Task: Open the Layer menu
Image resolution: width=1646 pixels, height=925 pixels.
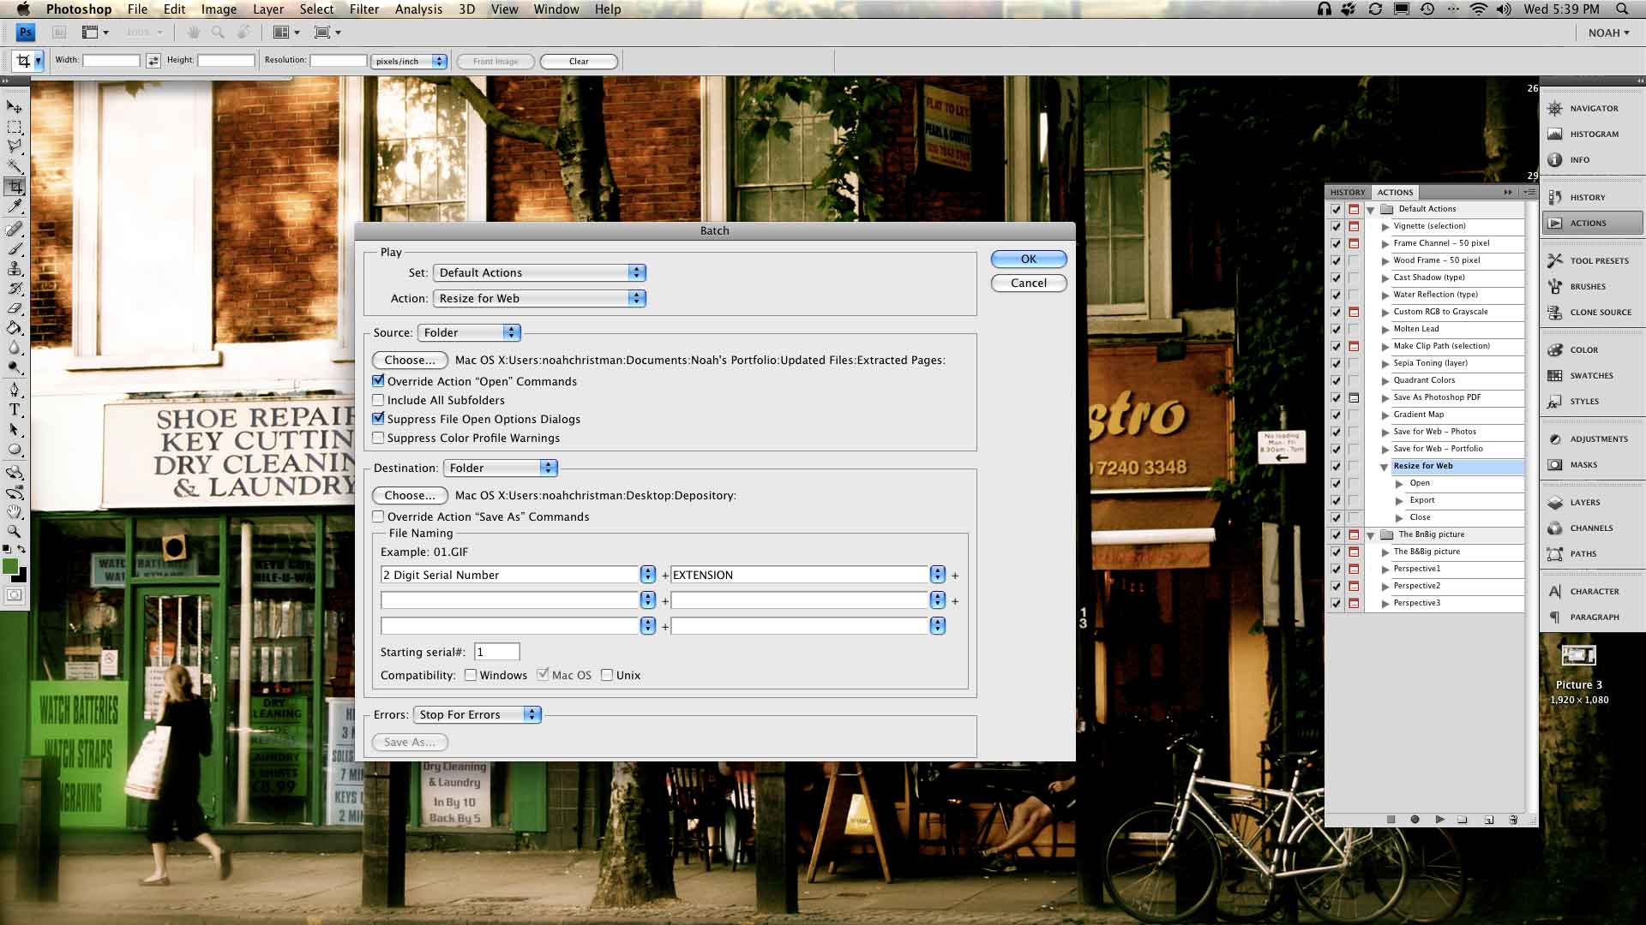Action: pos(268,9)
